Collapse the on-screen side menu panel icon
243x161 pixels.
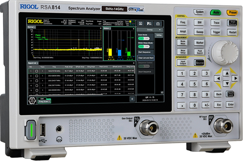(x=162, y=92)
